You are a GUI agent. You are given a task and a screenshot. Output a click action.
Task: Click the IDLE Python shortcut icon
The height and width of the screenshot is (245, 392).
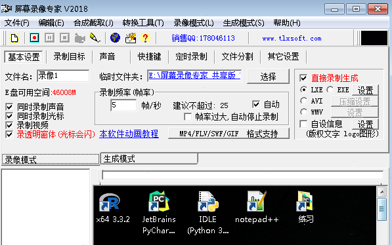[x=208, y=201]
